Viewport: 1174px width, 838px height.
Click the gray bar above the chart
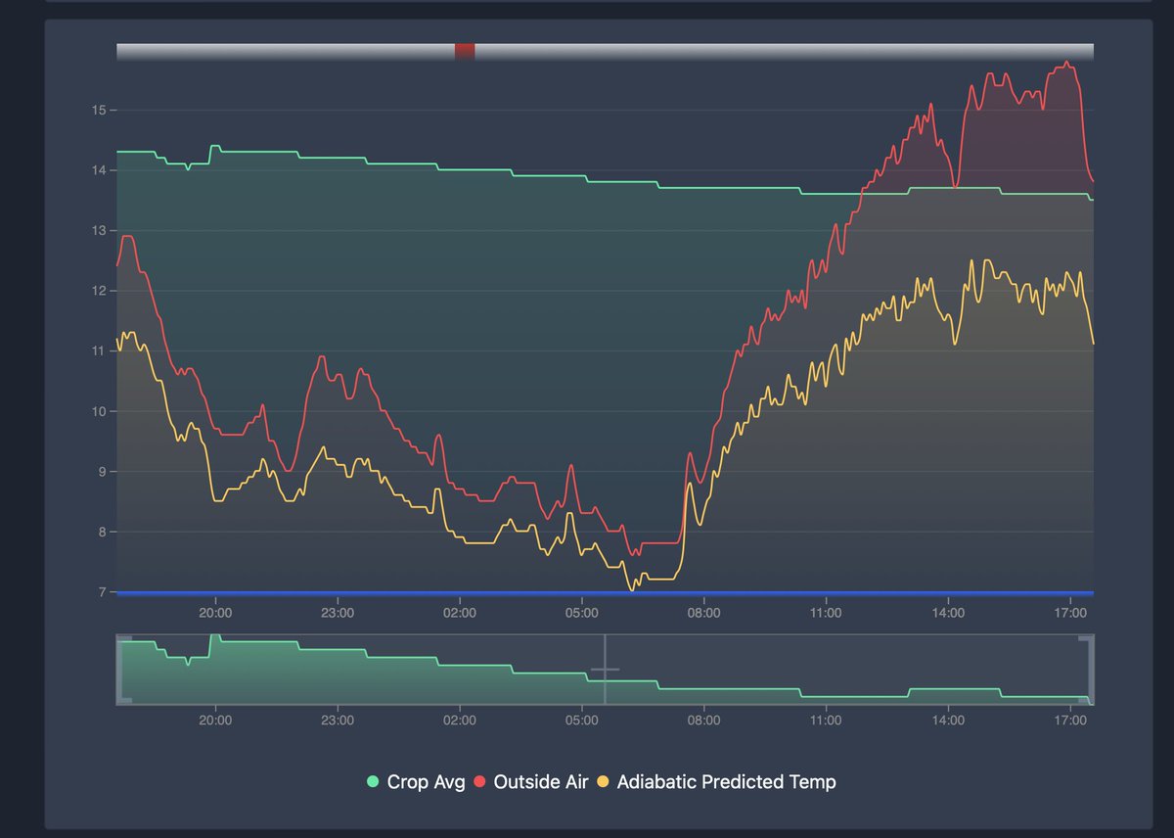pos(605,51)
